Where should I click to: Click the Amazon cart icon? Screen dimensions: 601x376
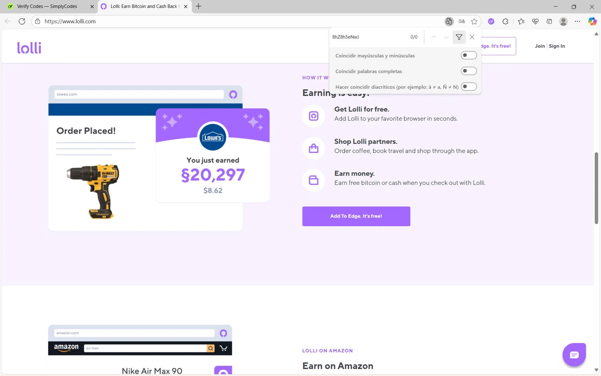tap(224, 348)
